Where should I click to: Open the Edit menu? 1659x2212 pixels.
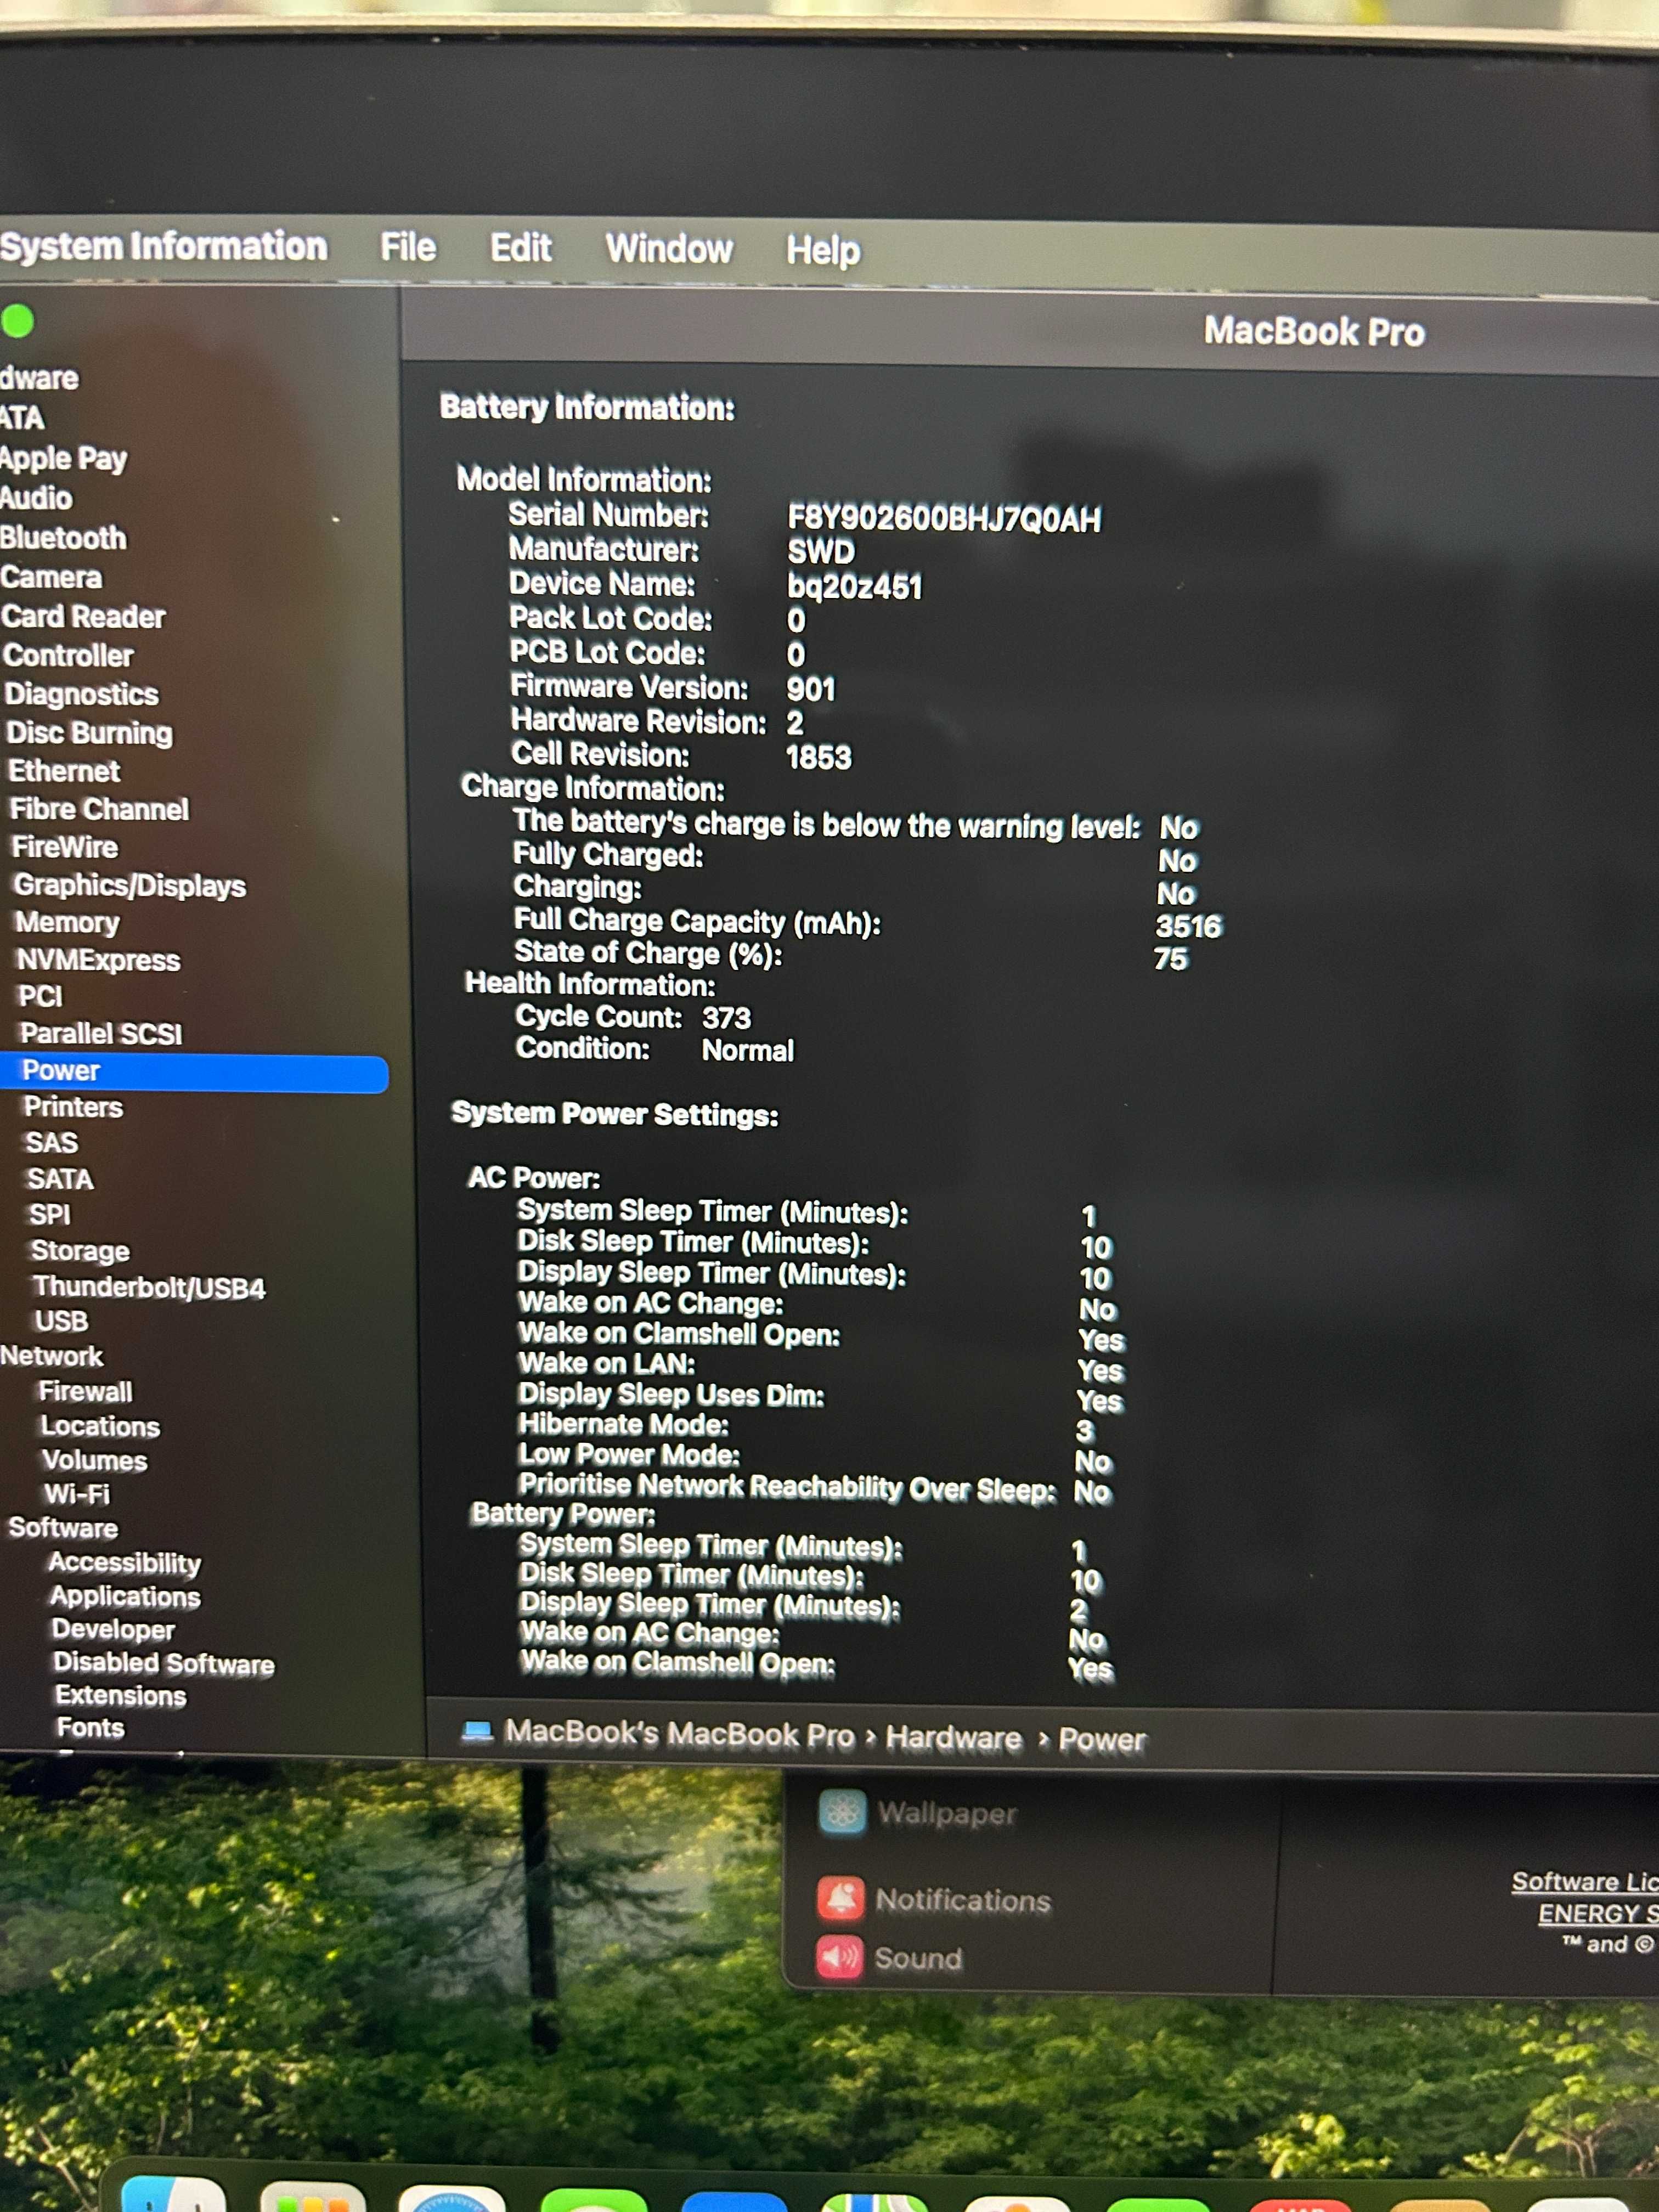[x=520, y=248]
